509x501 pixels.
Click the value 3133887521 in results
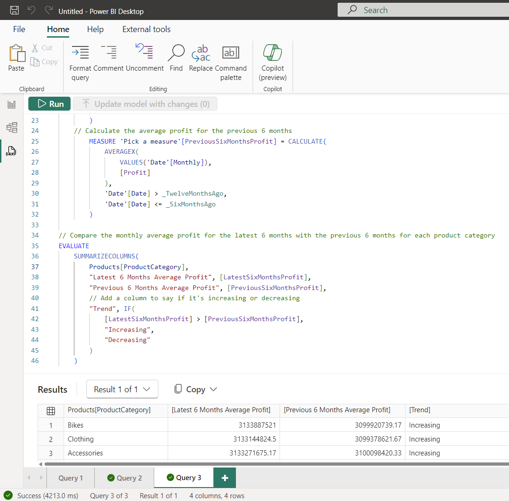[x=257, y=425]
